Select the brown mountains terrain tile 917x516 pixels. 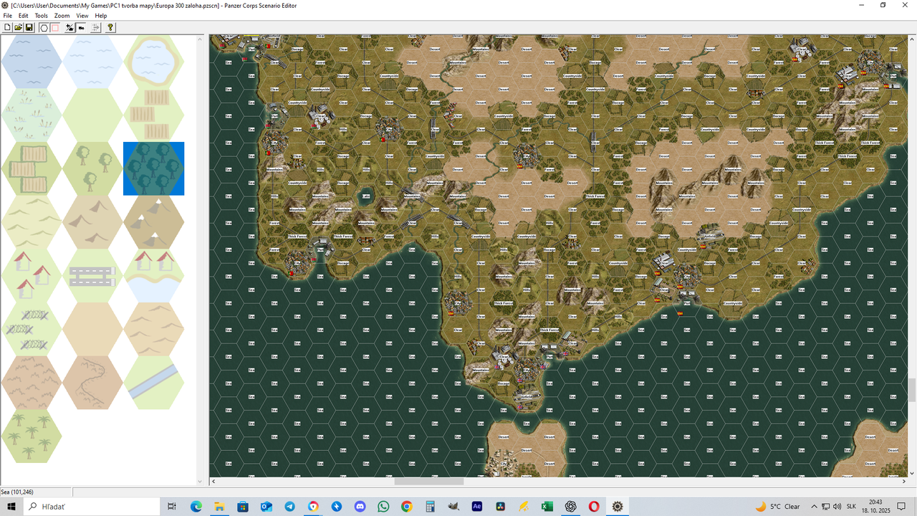click(92, 222)
